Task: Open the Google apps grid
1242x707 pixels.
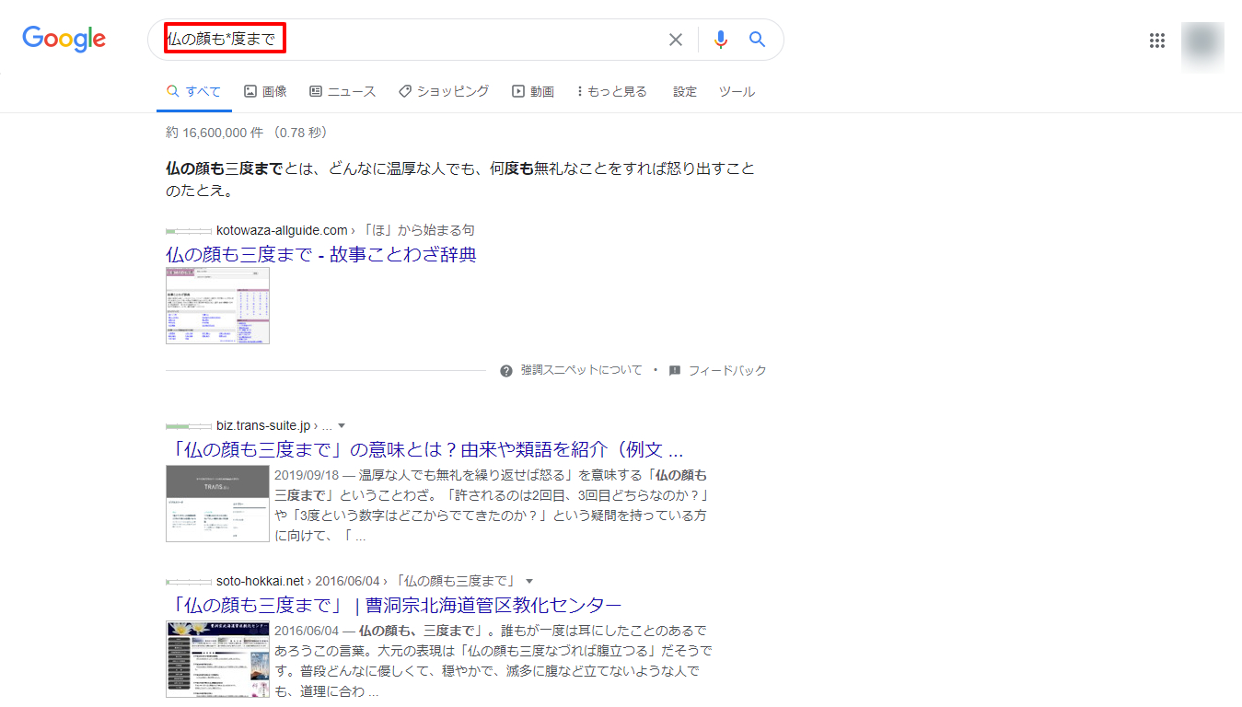Action: (x=1157, y=41)
